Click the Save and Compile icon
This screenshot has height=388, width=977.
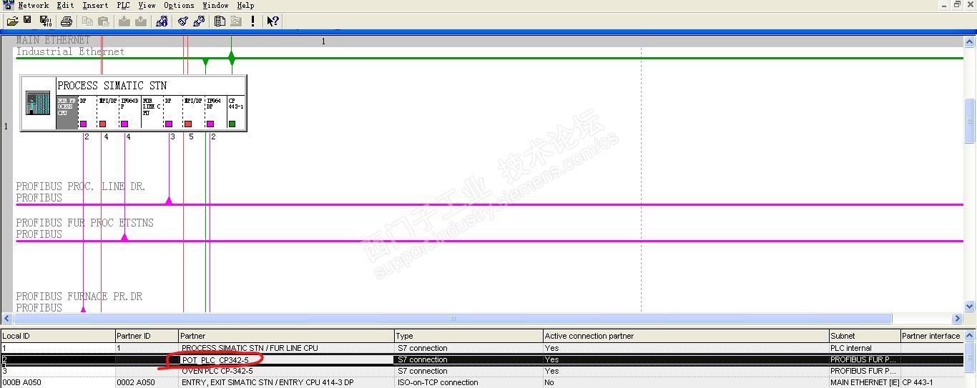[45, 21]
